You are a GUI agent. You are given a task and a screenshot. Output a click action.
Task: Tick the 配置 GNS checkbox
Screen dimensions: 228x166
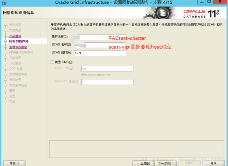click(x=52, y=62)
